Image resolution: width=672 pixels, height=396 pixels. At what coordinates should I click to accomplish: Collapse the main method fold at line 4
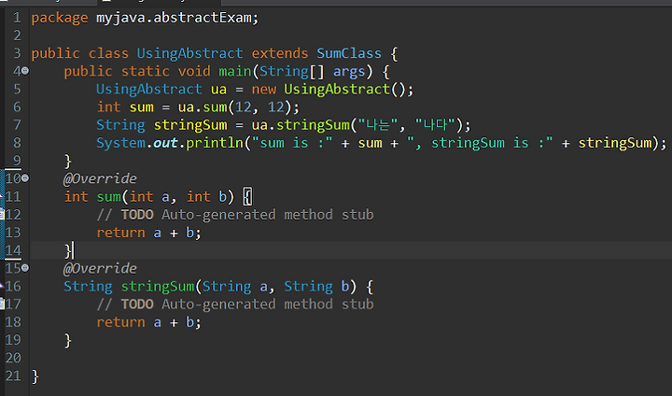coord(25,70)
